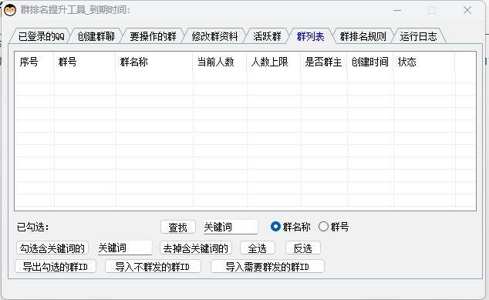View the 运行日志 tab
489x300 pixels.
click(x=418, y=36)
